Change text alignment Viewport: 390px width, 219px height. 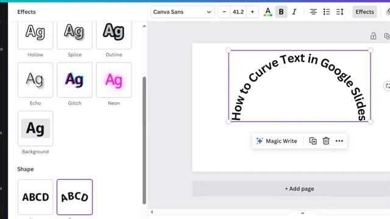(313, 12)
